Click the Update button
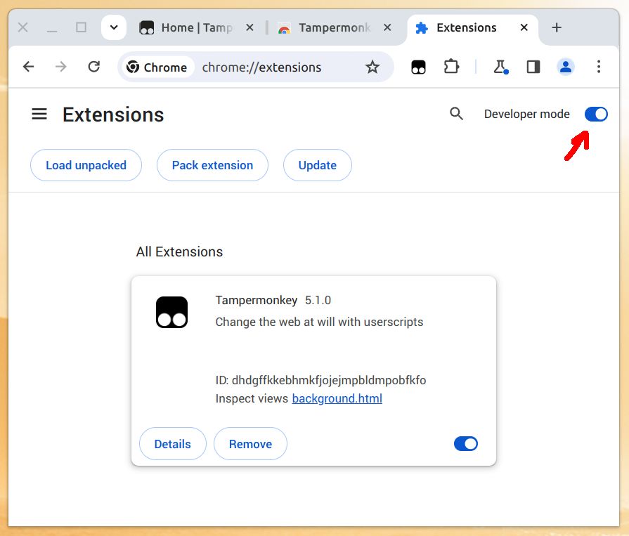The image size is (629, 536). pyautogui.click(x=317, y=165)
